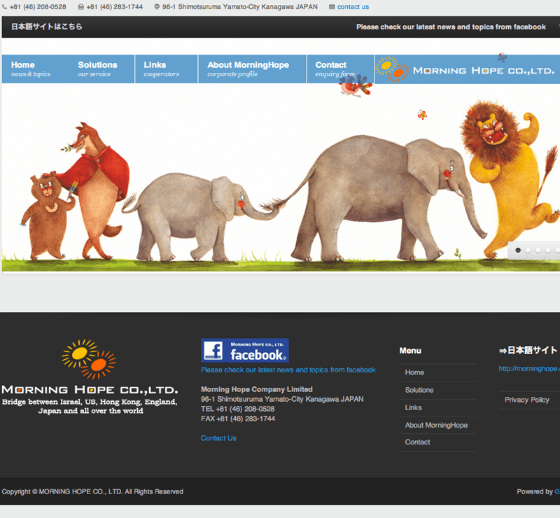Click the 'Powered by' credit link
560x518 pixels.
point(556,491)
